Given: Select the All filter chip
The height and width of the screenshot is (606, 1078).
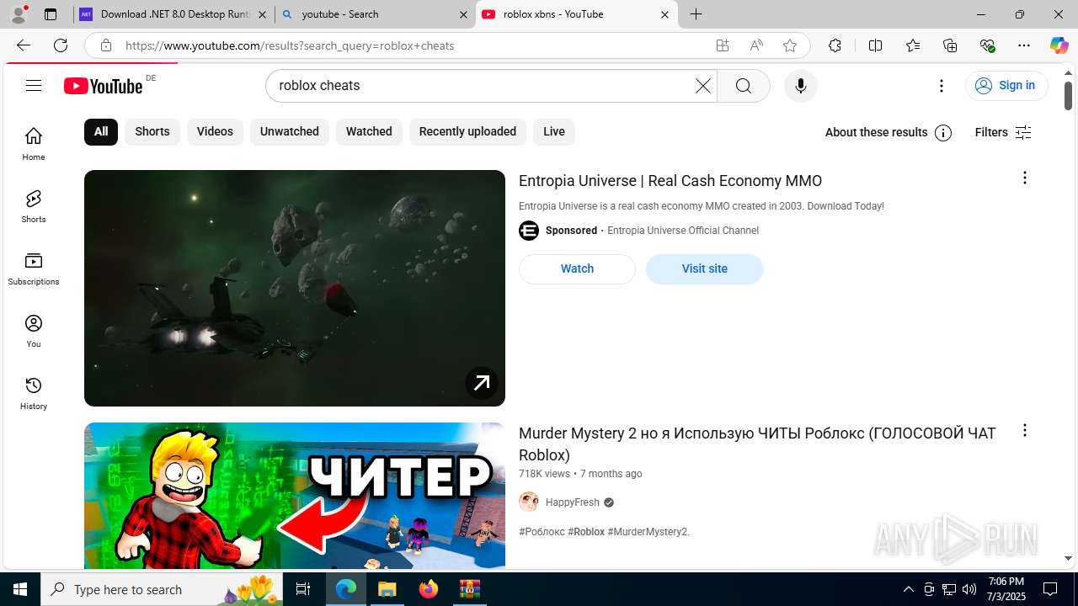Looking at the screenshot, I should point(101,131).
